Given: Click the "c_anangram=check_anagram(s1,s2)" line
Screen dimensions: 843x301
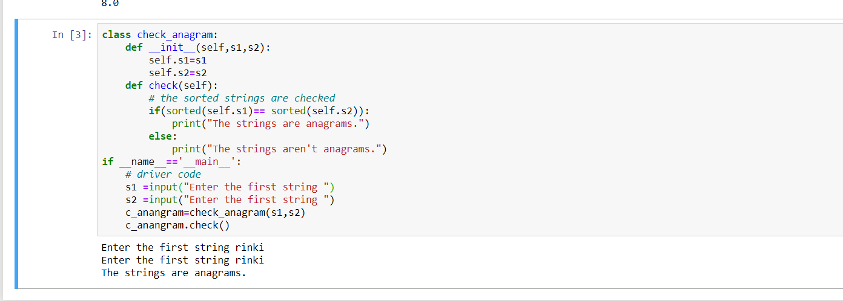Looking at the screenshot, I should (x=215, y=212).
